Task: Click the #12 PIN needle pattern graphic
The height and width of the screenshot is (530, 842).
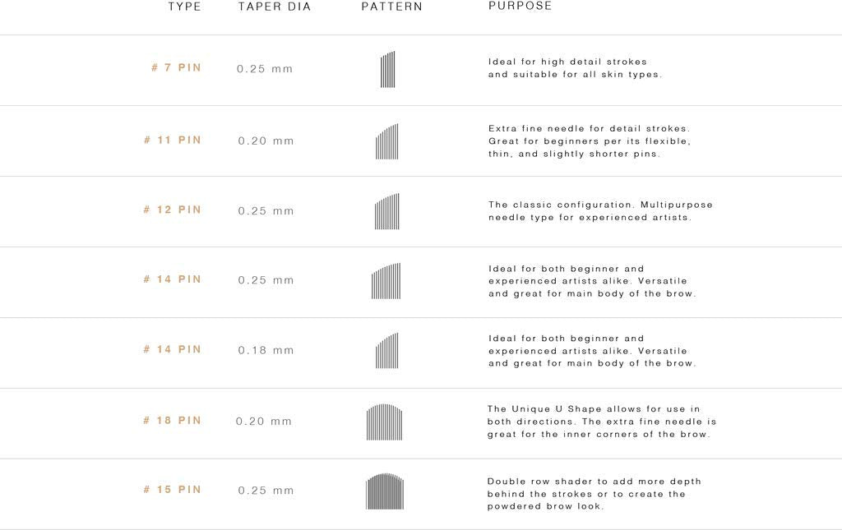Action: pyautogui.click(x=387, y=211)
